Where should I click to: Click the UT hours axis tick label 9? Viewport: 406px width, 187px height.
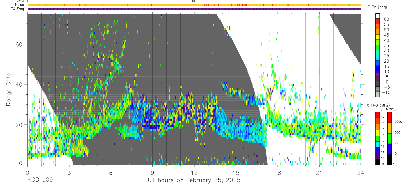coord(153,173)
